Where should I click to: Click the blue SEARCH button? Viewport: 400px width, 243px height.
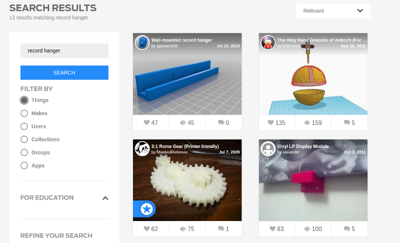point(64,72)
